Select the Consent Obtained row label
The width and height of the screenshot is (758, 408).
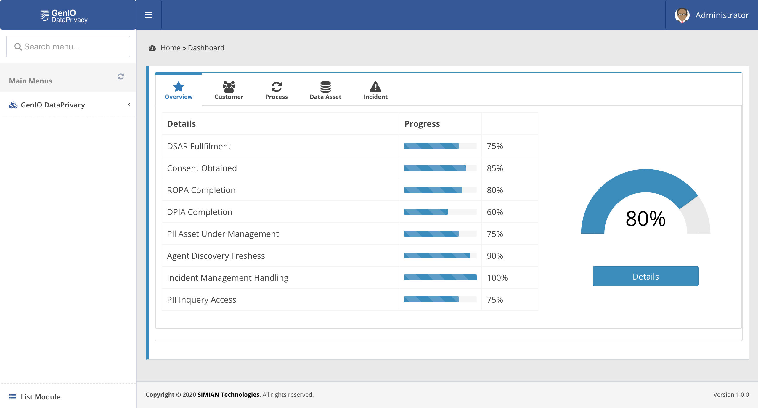tap(202, 168)
